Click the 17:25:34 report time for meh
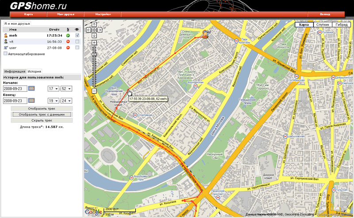The image size is (354, 218). pos(54,35)
